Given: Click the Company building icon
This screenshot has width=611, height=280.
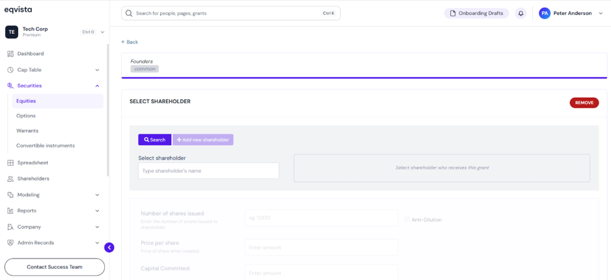Looking at the screenshot, I should pyautogui.click(x=10, y=227).
